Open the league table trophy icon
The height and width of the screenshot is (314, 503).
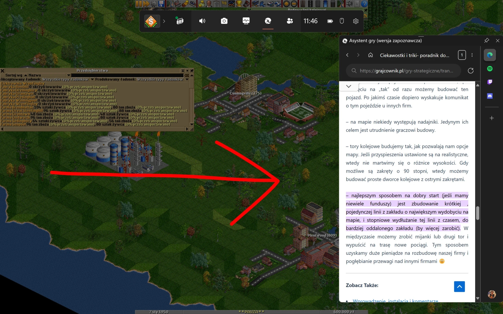click(x=239, y=4)
